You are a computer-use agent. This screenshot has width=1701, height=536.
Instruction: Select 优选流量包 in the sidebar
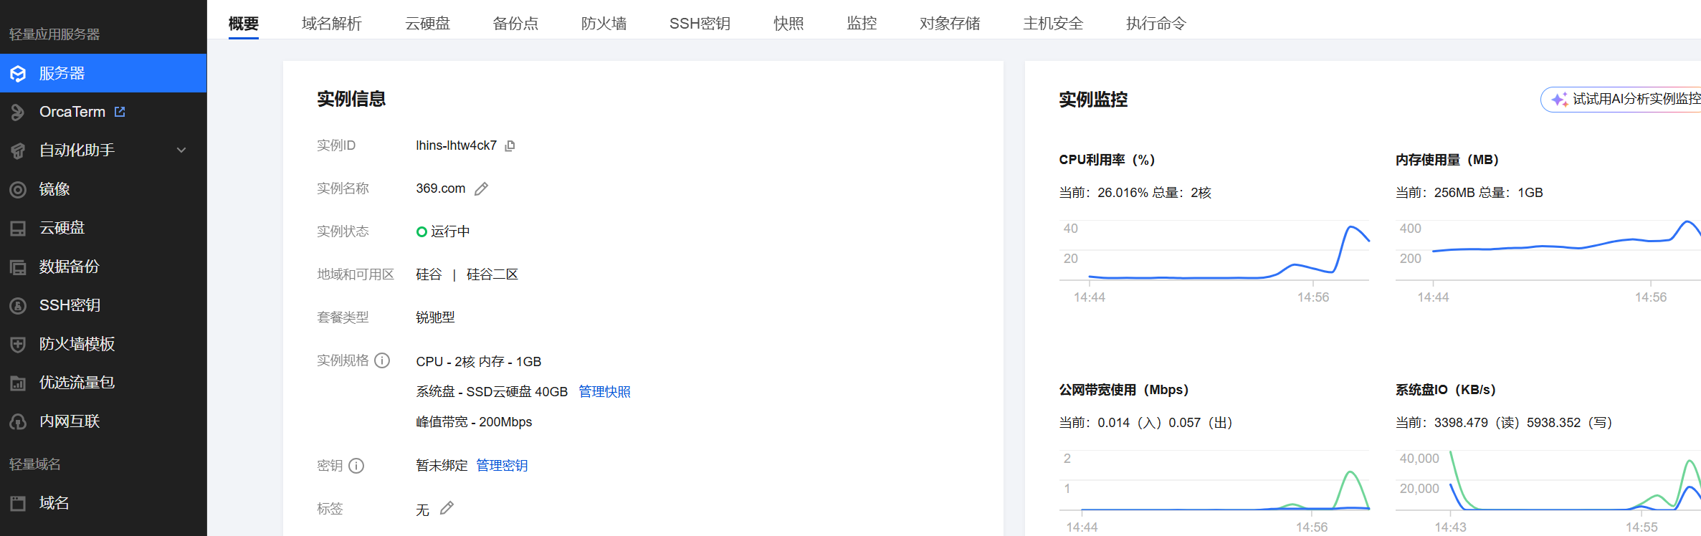(x=103, y=383)
